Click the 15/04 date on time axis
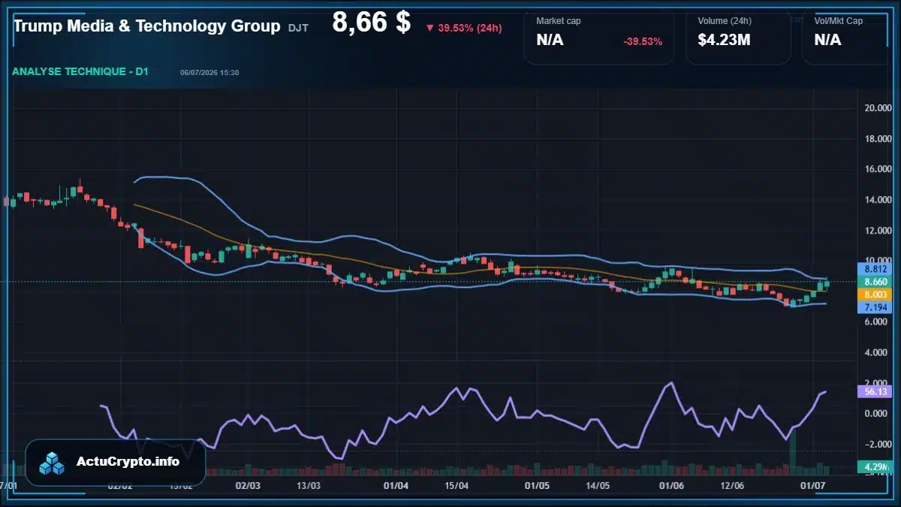The height and width of the screenshot is (507, 901). point(457,486)
